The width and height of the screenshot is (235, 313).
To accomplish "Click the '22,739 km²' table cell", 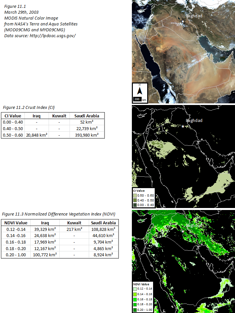I will [x=87, y=128].
